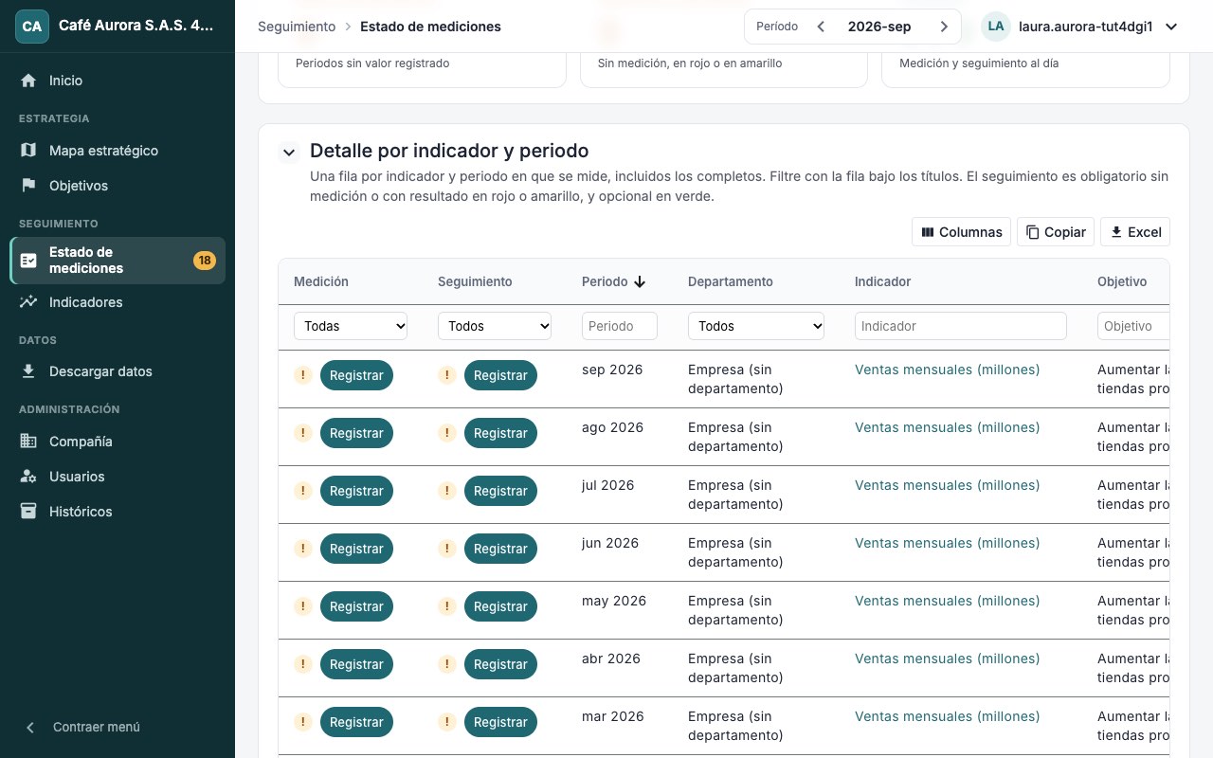
Task: Click the Usuarios people-settings icon
Action: click(x=28, y=477)
